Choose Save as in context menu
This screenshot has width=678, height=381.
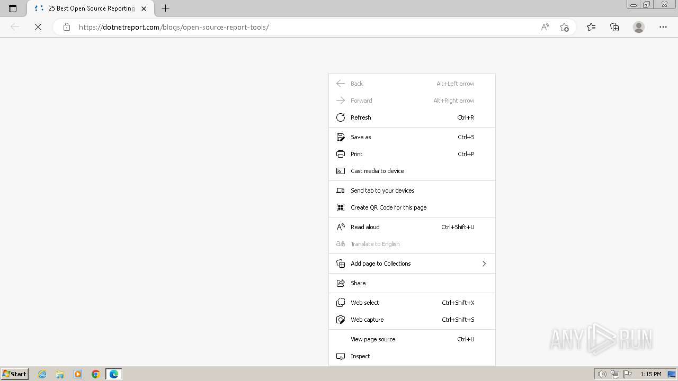point(412,137)
